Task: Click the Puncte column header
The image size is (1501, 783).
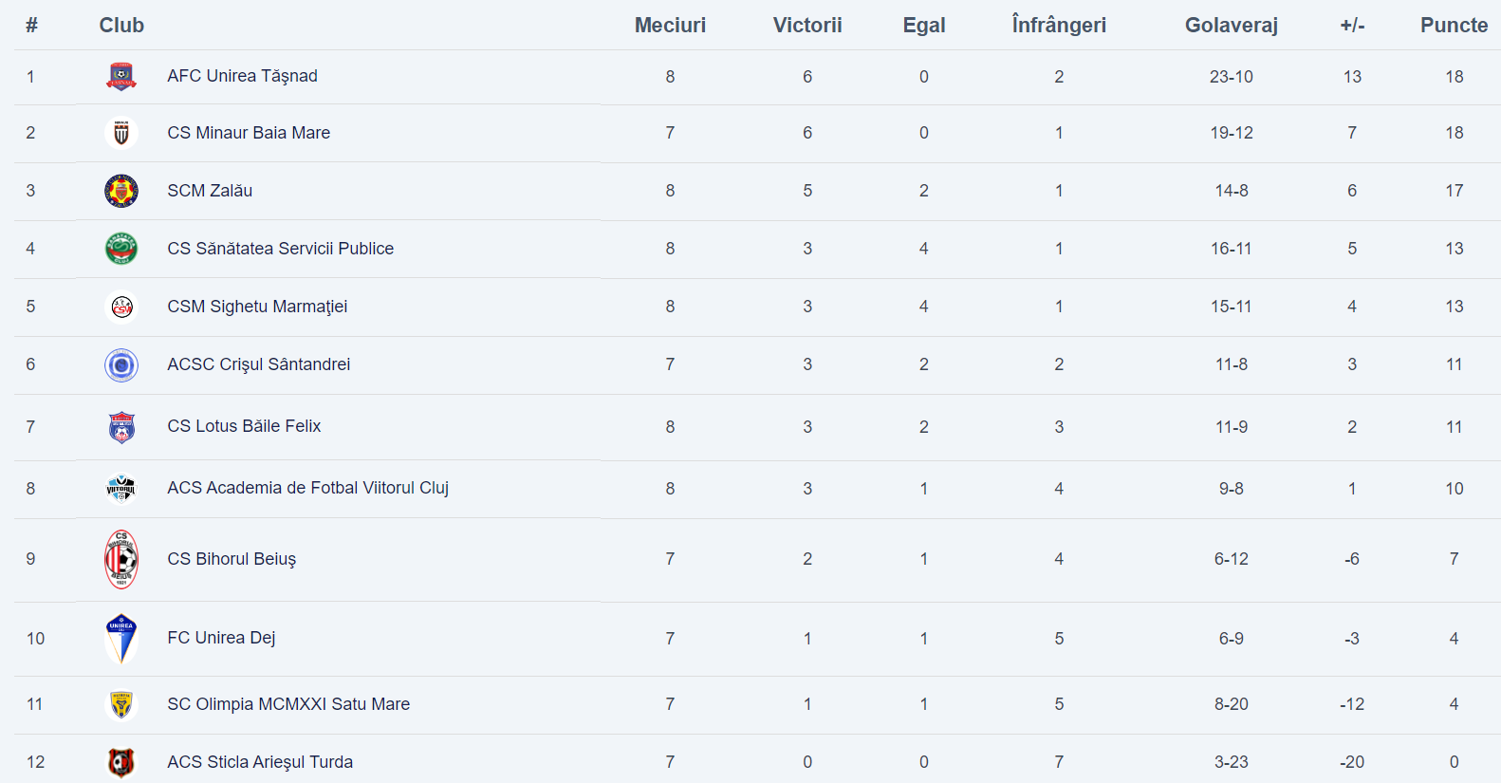Action: (1454, 26)
